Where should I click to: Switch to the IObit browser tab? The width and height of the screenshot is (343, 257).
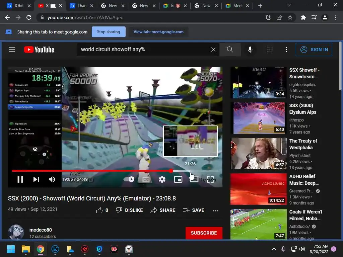tap(19, 6)
